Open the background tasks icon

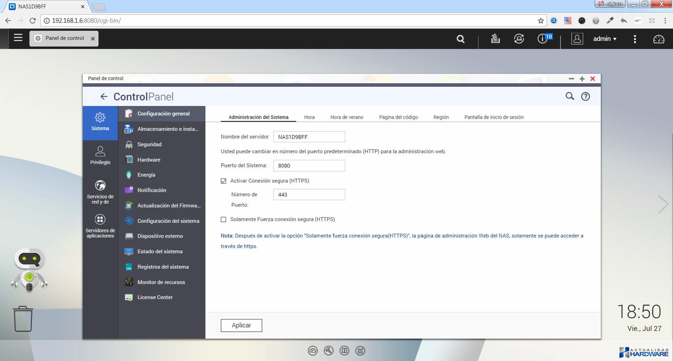495,39
